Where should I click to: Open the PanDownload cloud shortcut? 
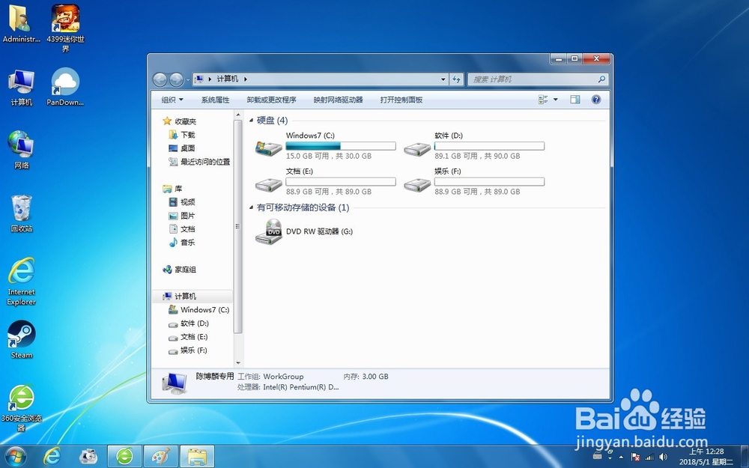click(65, 87)
